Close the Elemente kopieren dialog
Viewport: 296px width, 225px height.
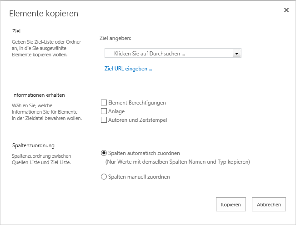[286, 10]
